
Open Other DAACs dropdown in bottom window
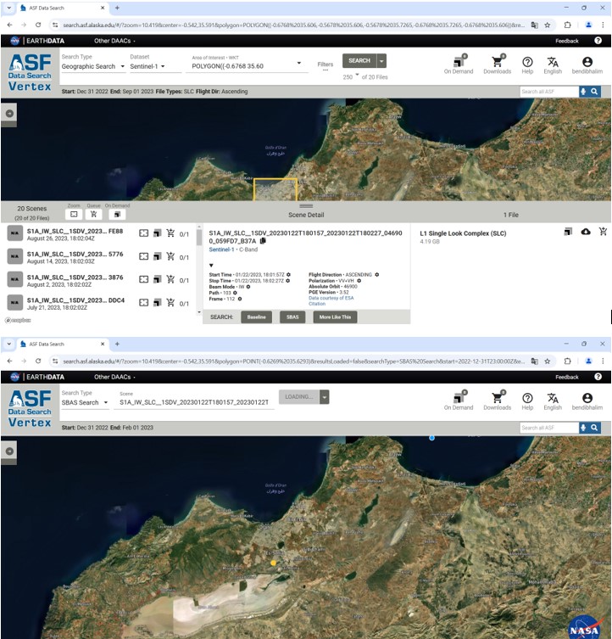114,377
